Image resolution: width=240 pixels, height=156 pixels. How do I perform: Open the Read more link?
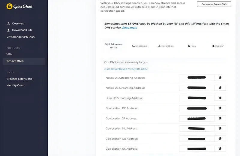130,28
